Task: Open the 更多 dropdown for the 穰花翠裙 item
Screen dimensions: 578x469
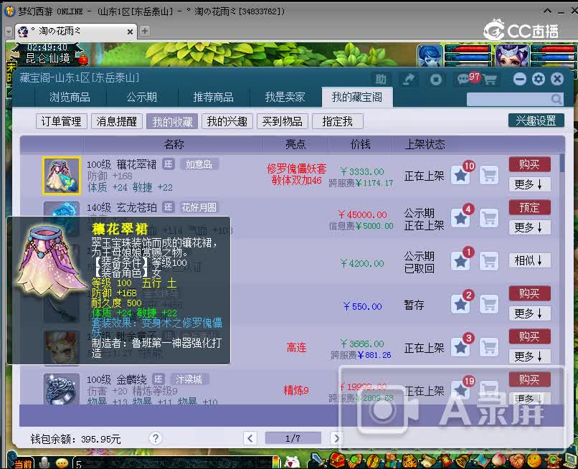Action: 529,184
